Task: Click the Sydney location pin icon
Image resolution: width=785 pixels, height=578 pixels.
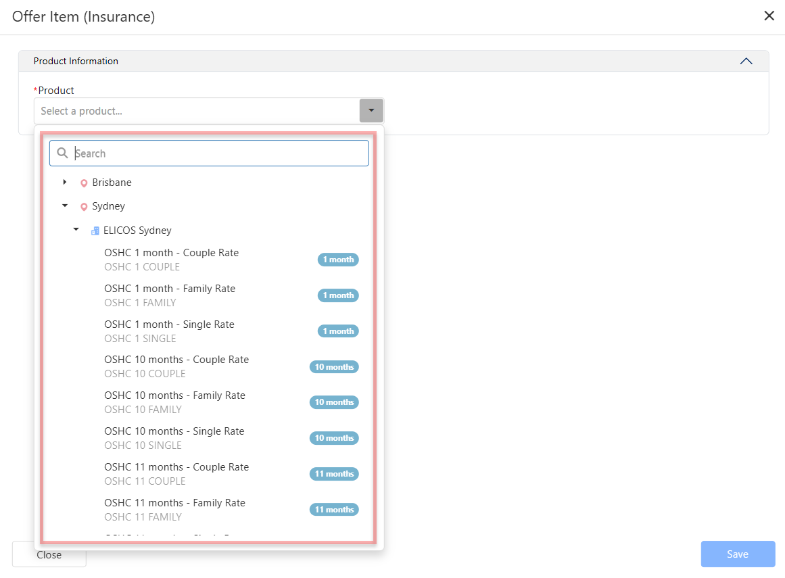Action: pos(84,207)
